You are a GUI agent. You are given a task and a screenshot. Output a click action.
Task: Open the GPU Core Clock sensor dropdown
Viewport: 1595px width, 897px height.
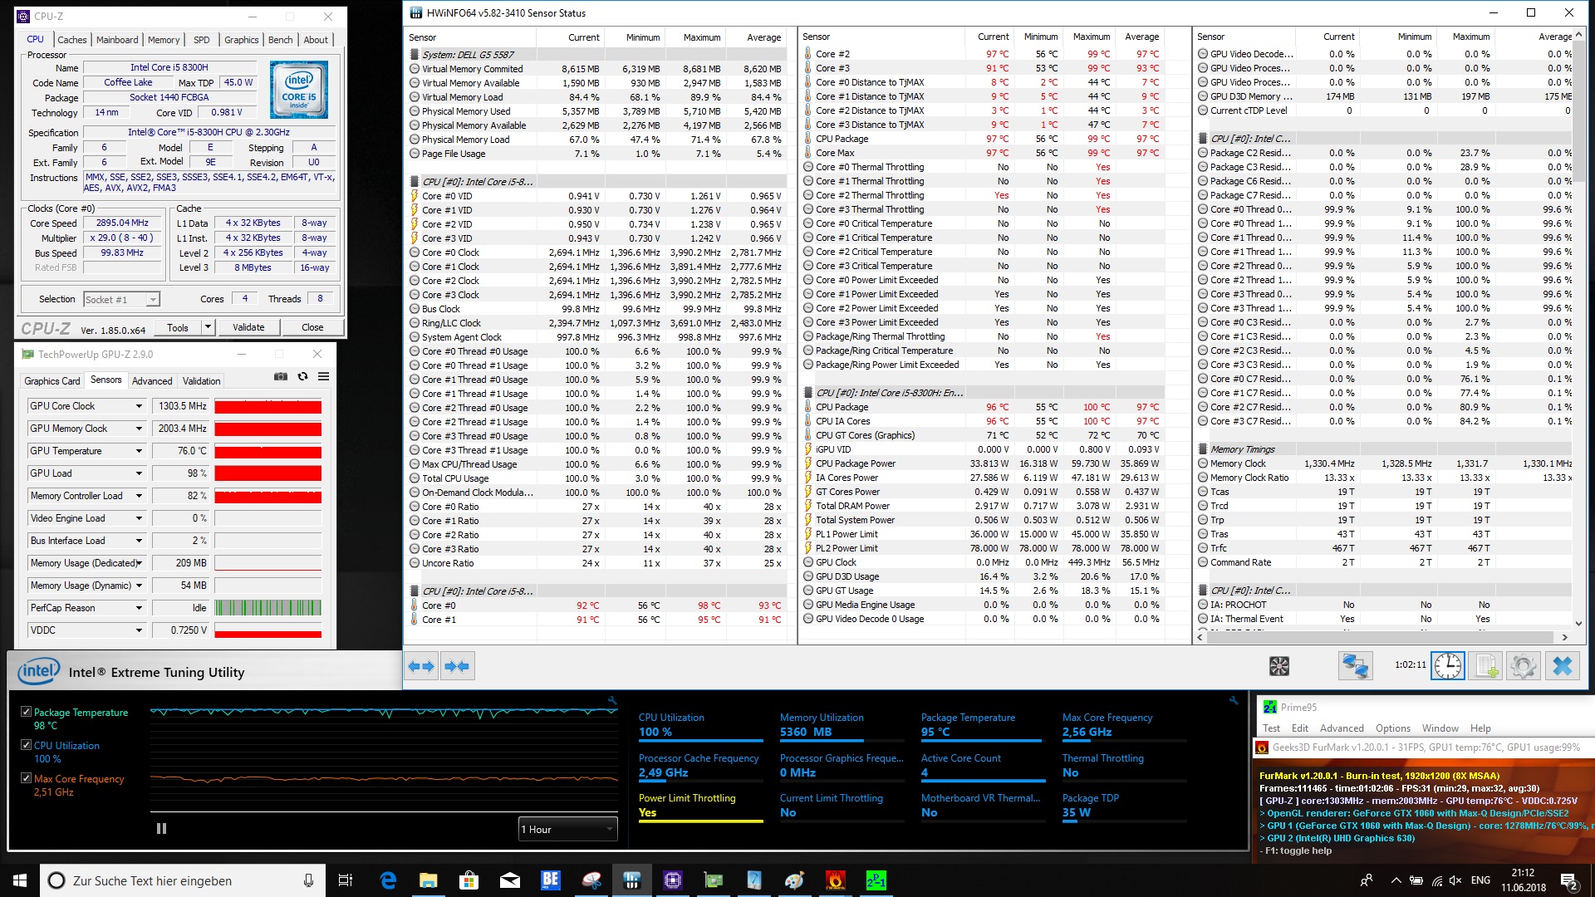tap(139, 406)
